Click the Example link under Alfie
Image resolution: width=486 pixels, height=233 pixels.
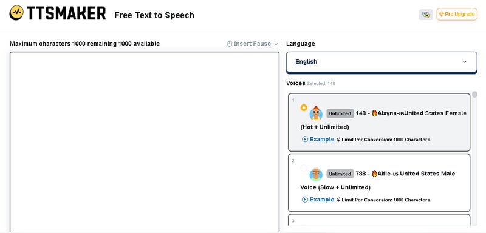click(x=322, y=200)
